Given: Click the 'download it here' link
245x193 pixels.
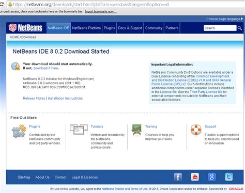Looking at the screenshot, I should tap(45, 68).
